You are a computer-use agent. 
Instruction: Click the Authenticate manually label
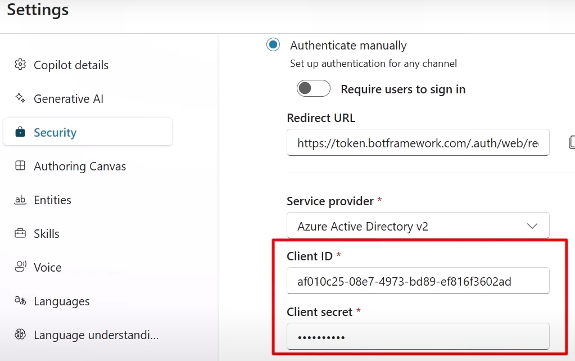(348, 46)
